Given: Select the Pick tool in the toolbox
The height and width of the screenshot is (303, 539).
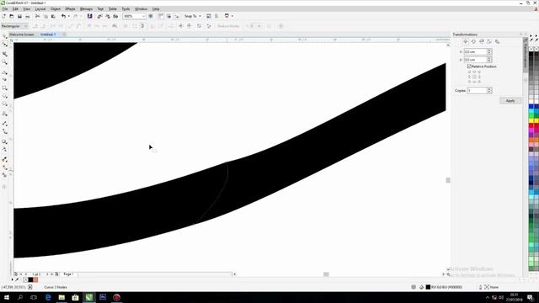Looking at the screenshot, I should pyautogui.click(x=5, y=36).
